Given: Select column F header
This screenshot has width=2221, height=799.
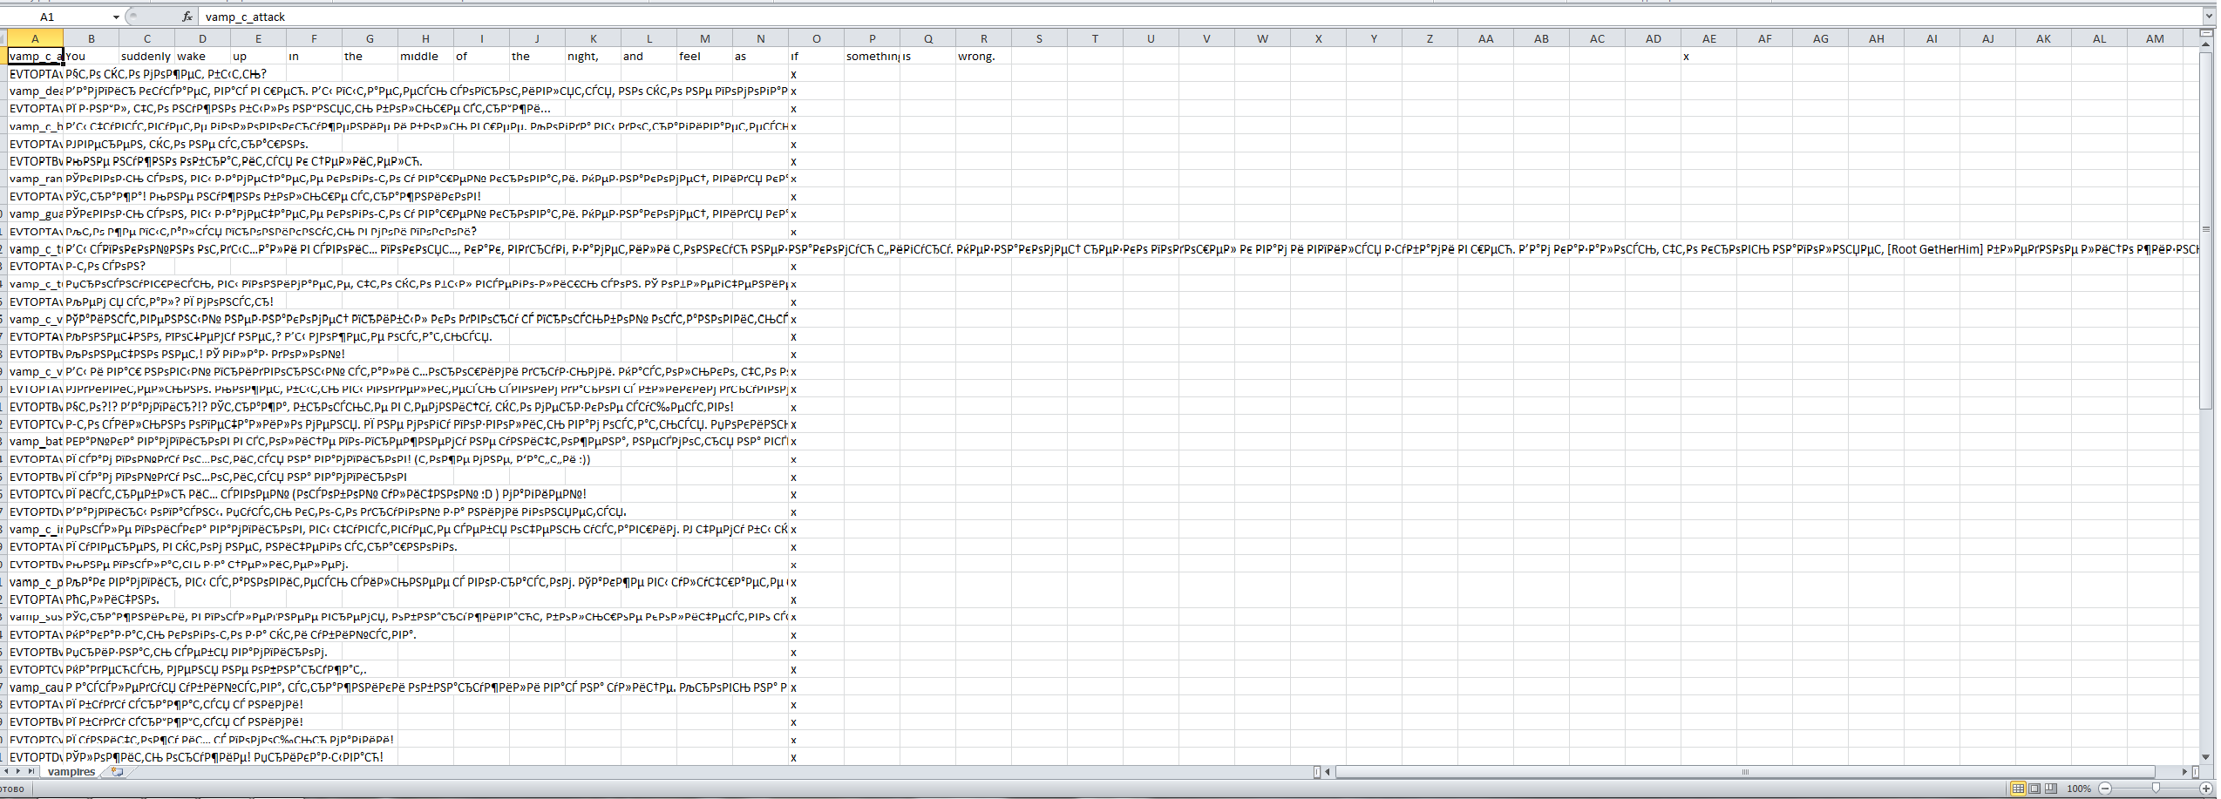Looking at the screenshot, I should [314, 38].
